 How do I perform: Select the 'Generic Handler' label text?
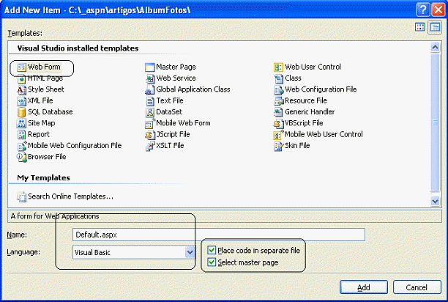tap(310, 112)
